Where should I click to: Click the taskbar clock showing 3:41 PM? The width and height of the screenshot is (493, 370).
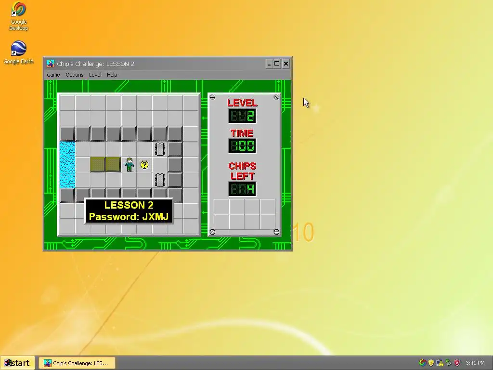pos(475,363)
